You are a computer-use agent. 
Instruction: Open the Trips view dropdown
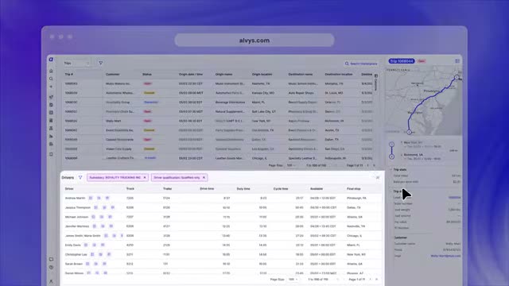click(x=77, y=64)
